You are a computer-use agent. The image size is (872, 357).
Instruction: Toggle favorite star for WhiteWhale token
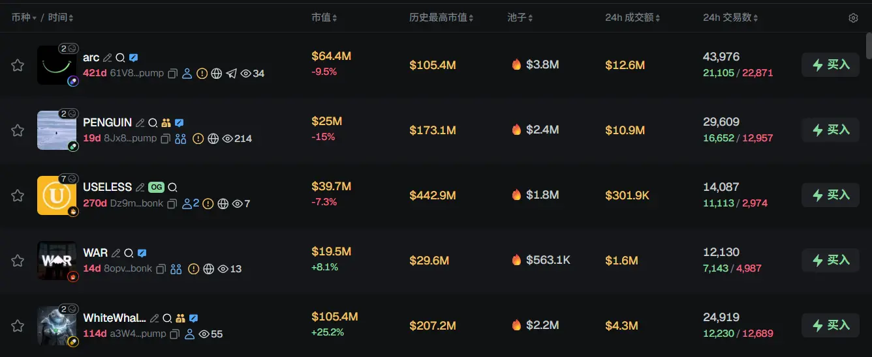coord(18,326)
